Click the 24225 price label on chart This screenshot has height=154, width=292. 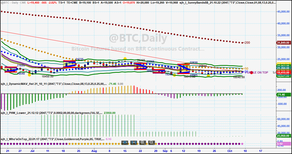coord(80,59)
